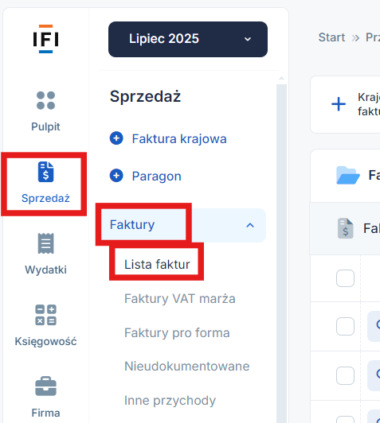The height and width of the screenshot is (423, 380).
Task: Click plus icon next to Paragon
Action: coord(116,176)
